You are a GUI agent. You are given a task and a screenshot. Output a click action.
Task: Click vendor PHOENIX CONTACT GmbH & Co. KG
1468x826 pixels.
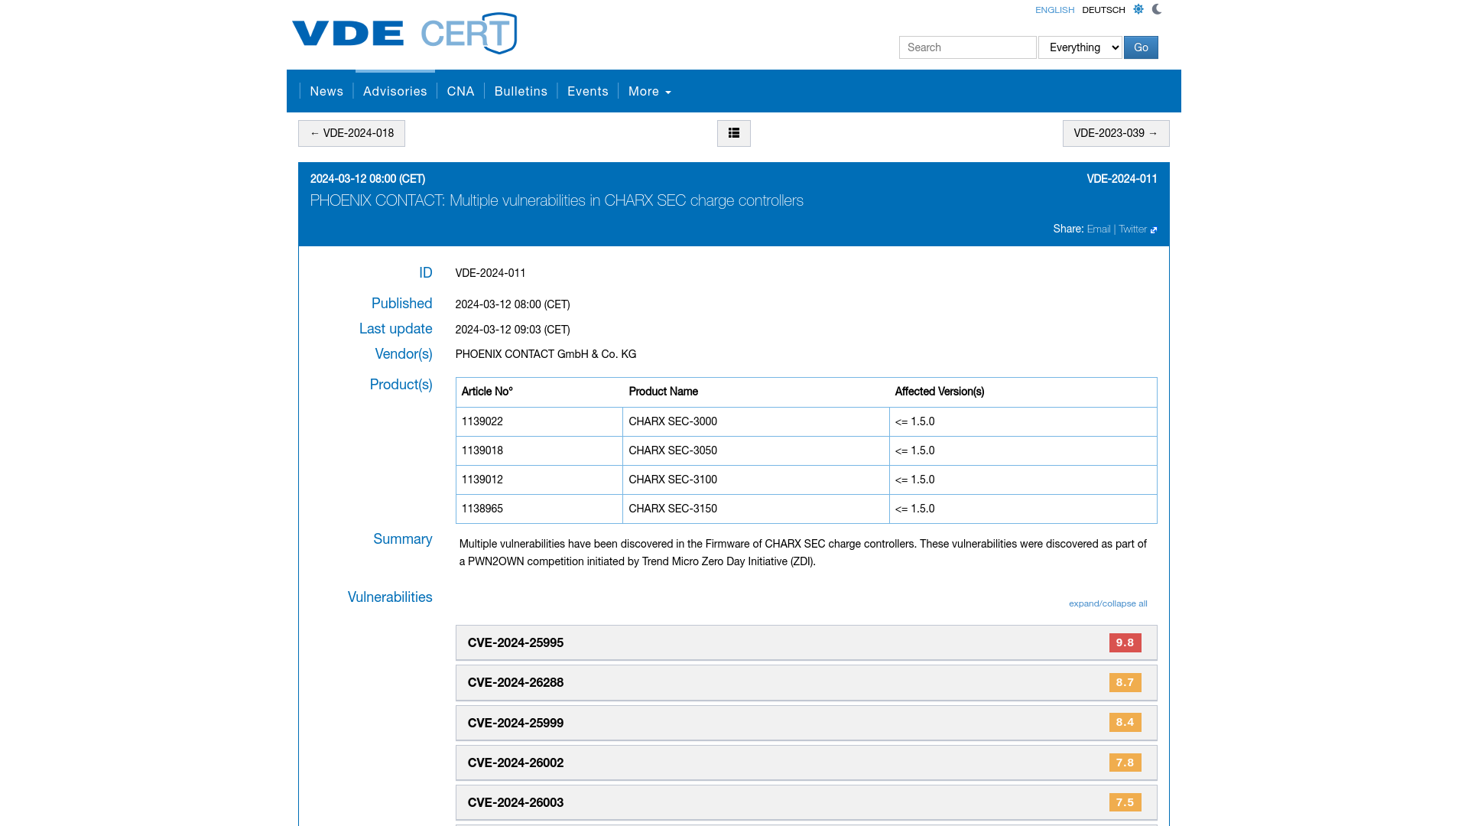point(545,354)
